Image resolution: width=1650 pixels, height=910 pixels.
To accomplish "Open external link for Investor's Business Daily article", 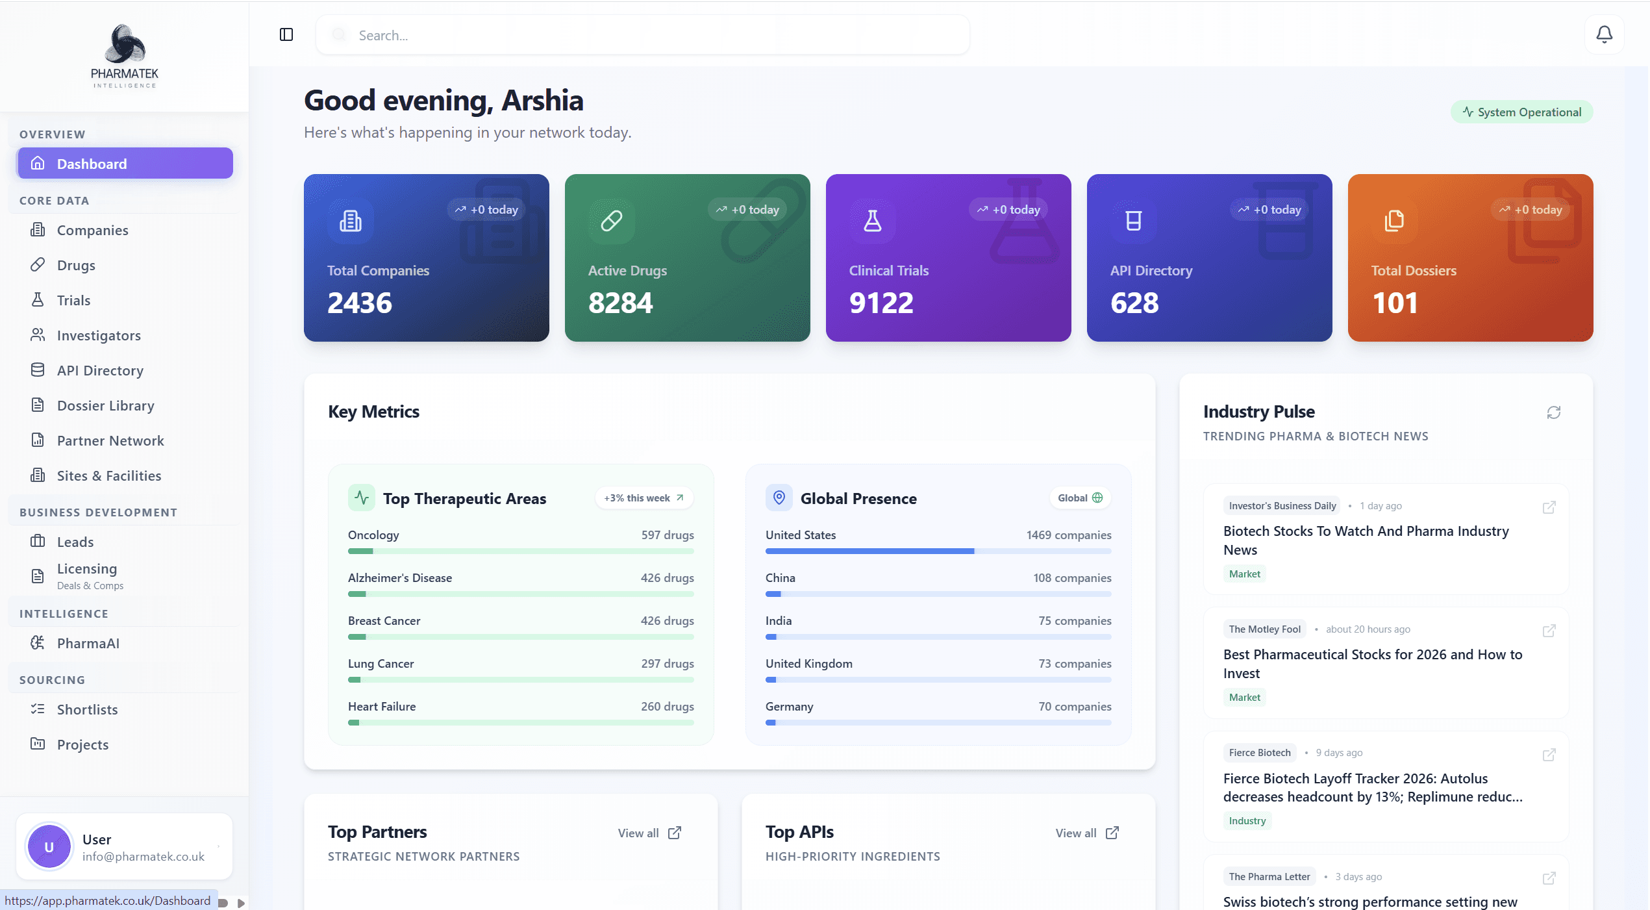I will pyautogui.click(x=1549, y=507).
